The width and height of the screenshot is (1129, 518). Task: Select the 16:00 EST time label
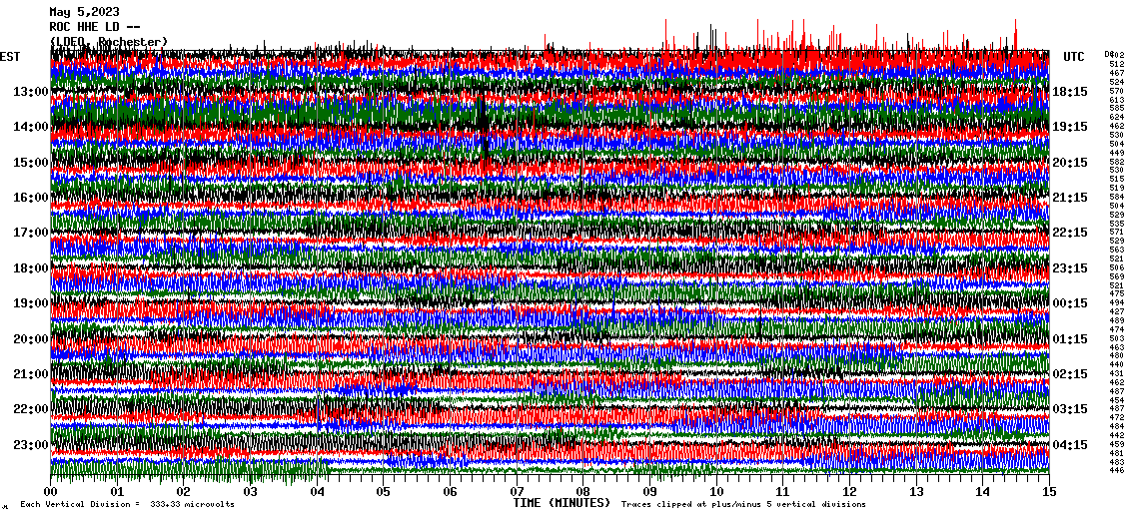click(x=31, y=198)
